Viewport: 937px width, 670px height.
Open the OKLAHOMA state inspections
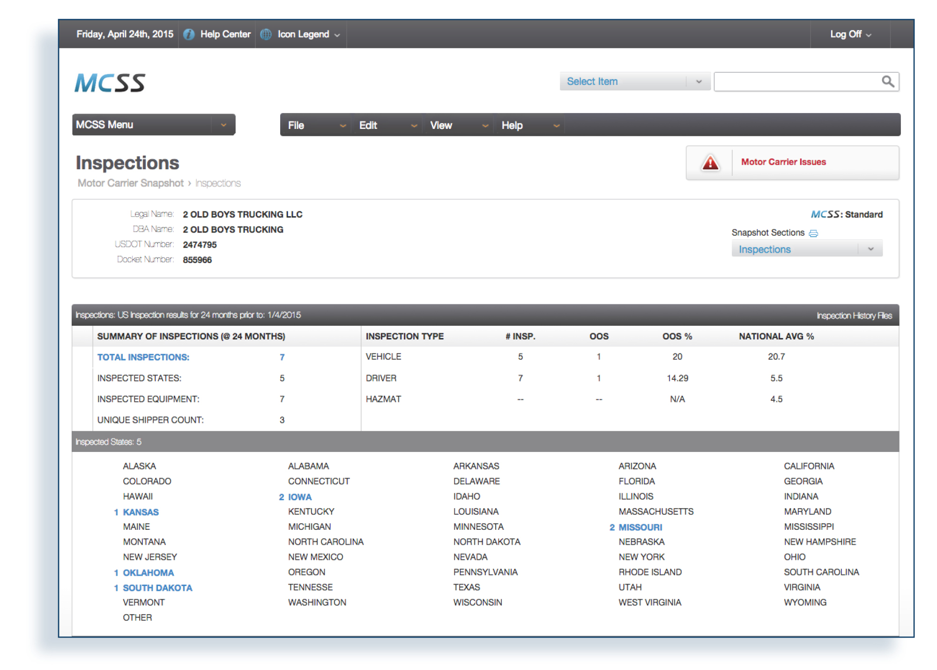148,573
